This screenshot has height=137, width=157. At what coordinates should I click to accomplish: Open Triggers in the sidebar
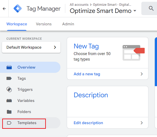coord(30,90)
